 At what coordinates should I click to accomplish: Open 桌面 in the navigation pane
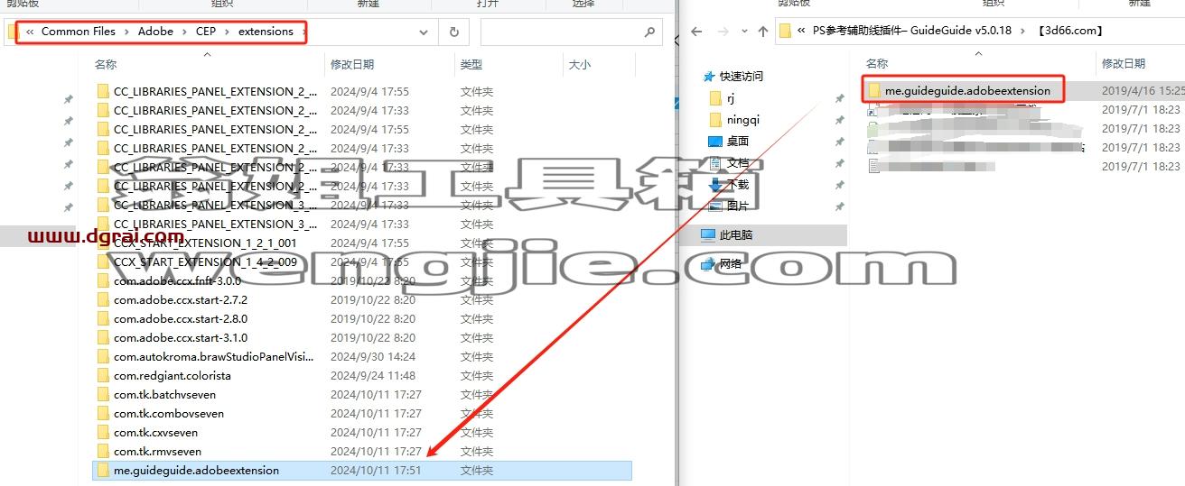coord(738,141)
